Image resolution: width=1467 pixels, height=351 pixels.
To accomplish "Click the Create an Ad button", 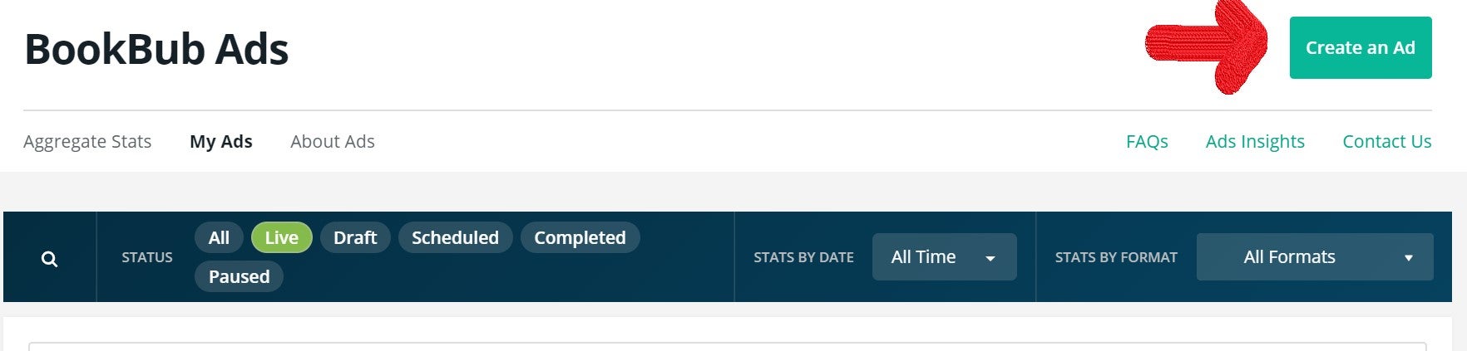I will 1360,48.
